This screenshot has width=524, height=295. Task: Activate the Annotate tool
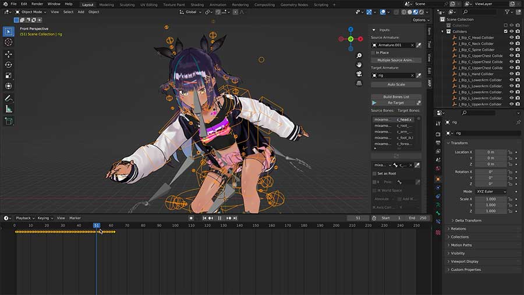pos(9,98)
